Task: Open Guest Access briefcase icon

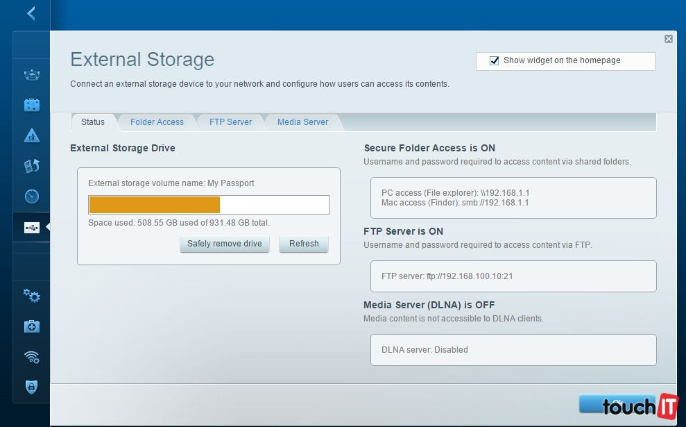Action: pyautogui.click(x=32, y=106)
